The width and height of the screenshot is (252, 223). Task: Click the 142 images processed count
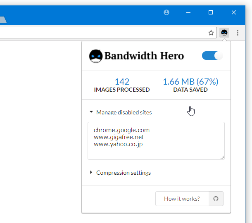pyautogui.click(x=122, y=82)
